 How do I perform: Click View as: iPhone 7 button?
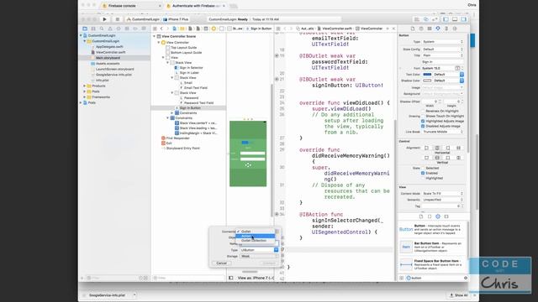[256, 278]
